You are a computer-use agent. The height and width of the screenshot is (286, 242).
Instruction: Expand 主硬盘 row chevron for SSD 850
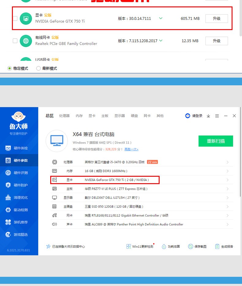click(227, 207)
